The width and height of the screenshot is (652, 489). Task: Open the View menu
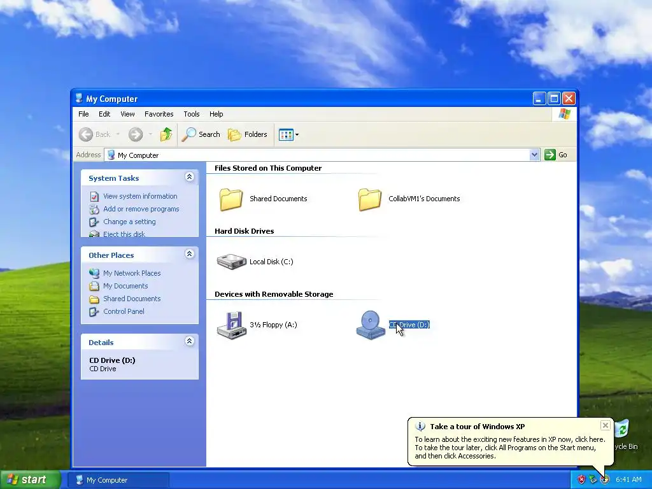127,114
